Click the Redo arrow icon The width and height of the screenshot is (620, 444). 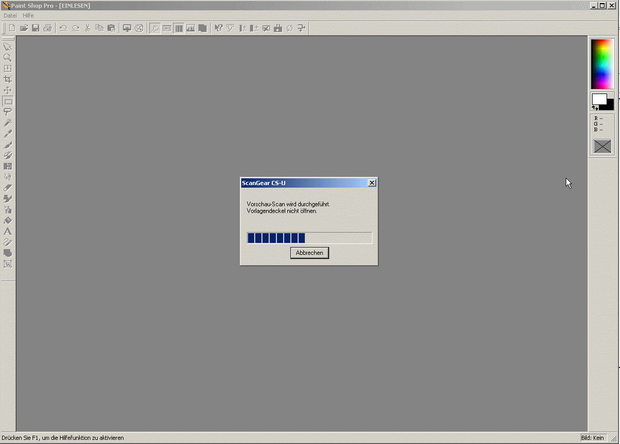(x=75, y=28)
